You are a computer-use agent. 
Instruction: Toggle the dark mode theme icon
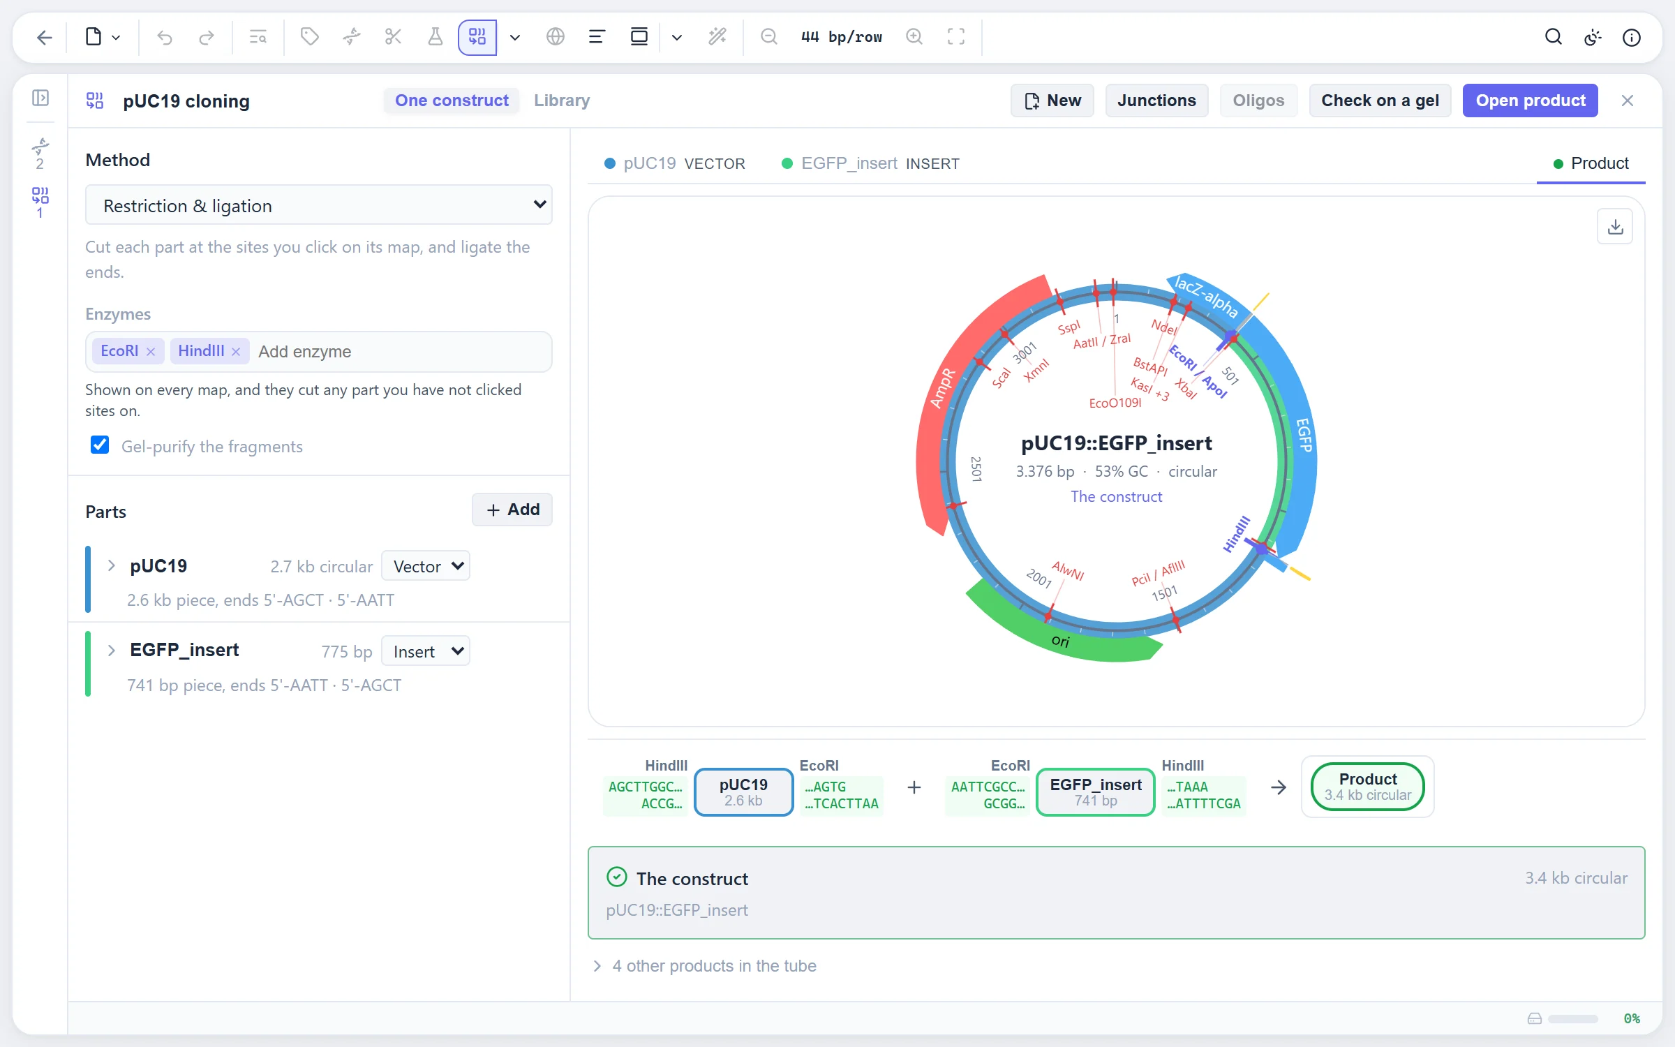click(1593, 37)
